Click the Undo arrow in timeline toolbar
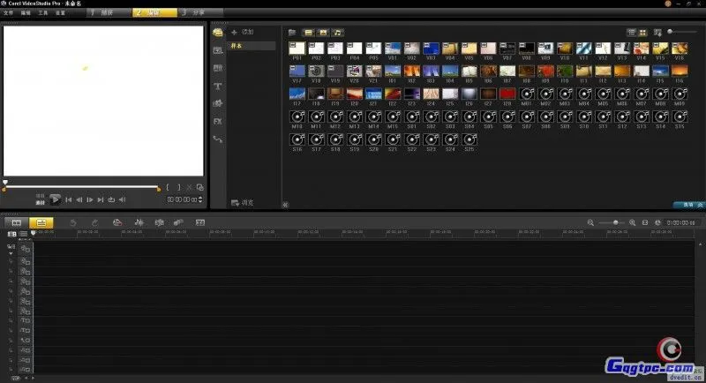Image resolution: width=706 pixels, height=383 pixels. click(72, 222)
